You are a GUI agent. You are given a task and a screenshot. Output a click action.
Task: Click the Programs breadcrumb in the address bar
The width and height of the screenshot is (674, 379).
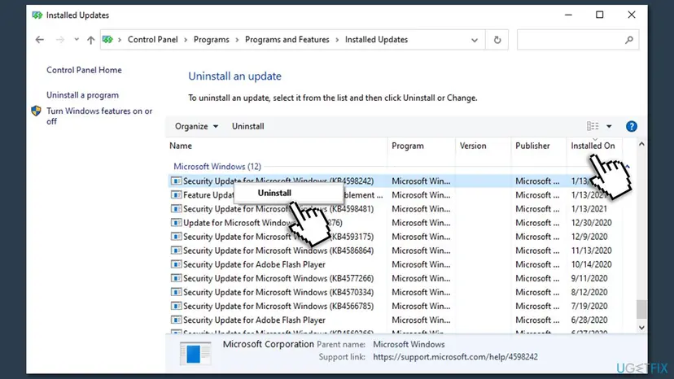click(211, 40)
